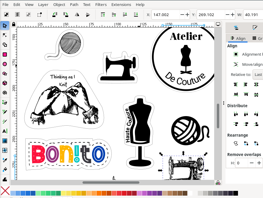Toggle the guide lock at ruler corner
The image size is (263, 198).
click(x=13, y=24)
